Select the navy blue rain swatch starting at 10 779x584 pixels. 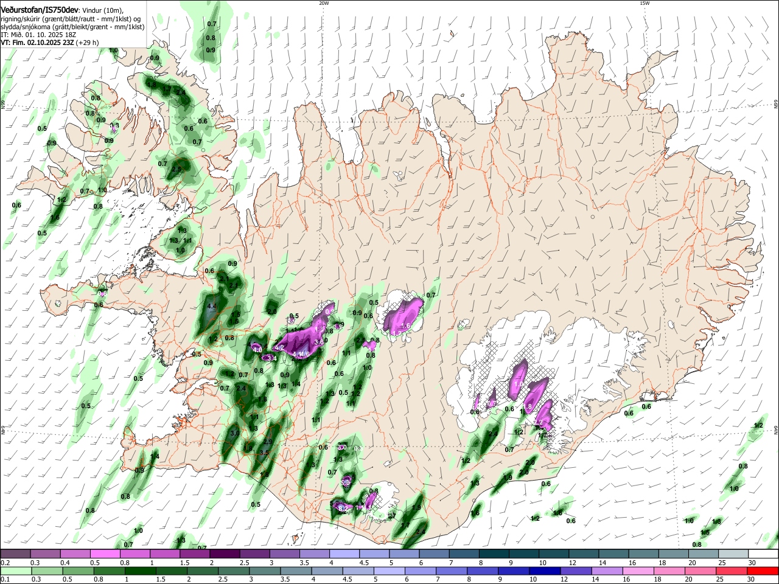coord(545,571)
